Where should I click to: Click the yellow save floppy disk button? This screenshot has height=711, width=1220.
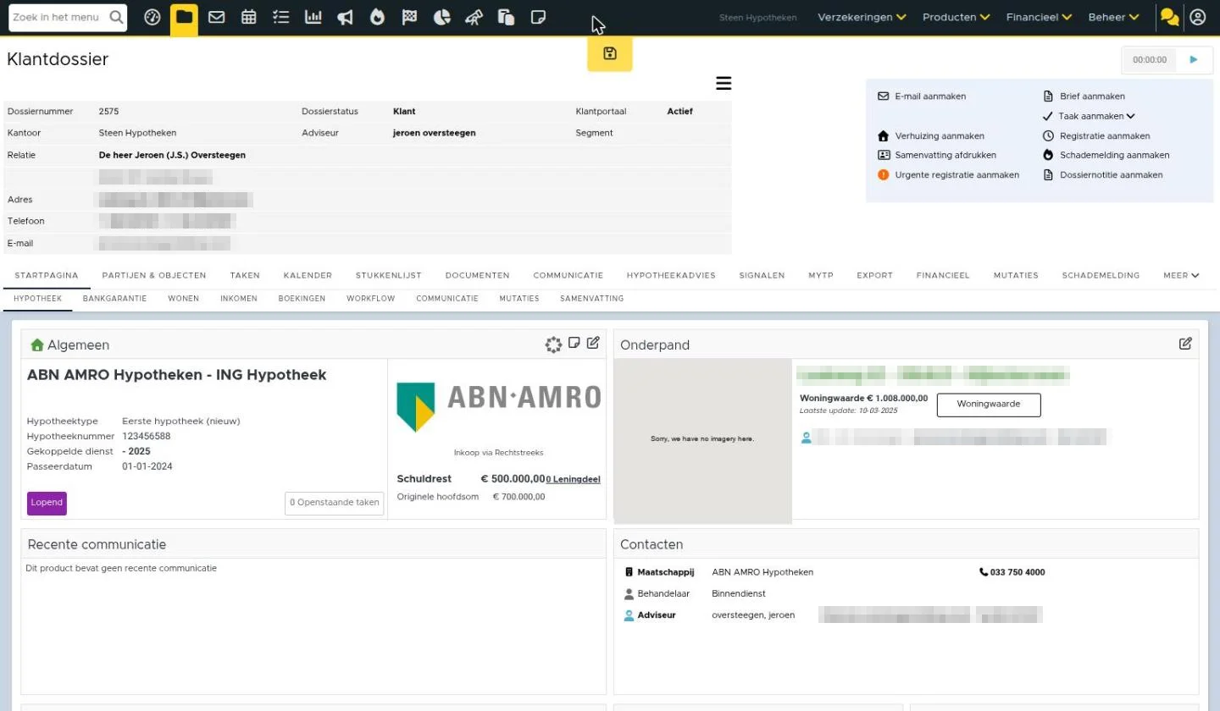[x=610, y=54]
